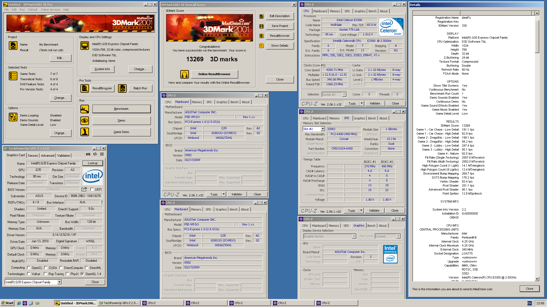547x307 pixels.
Task: Click GPU-Z refresh icon
Action: point(95,154)
